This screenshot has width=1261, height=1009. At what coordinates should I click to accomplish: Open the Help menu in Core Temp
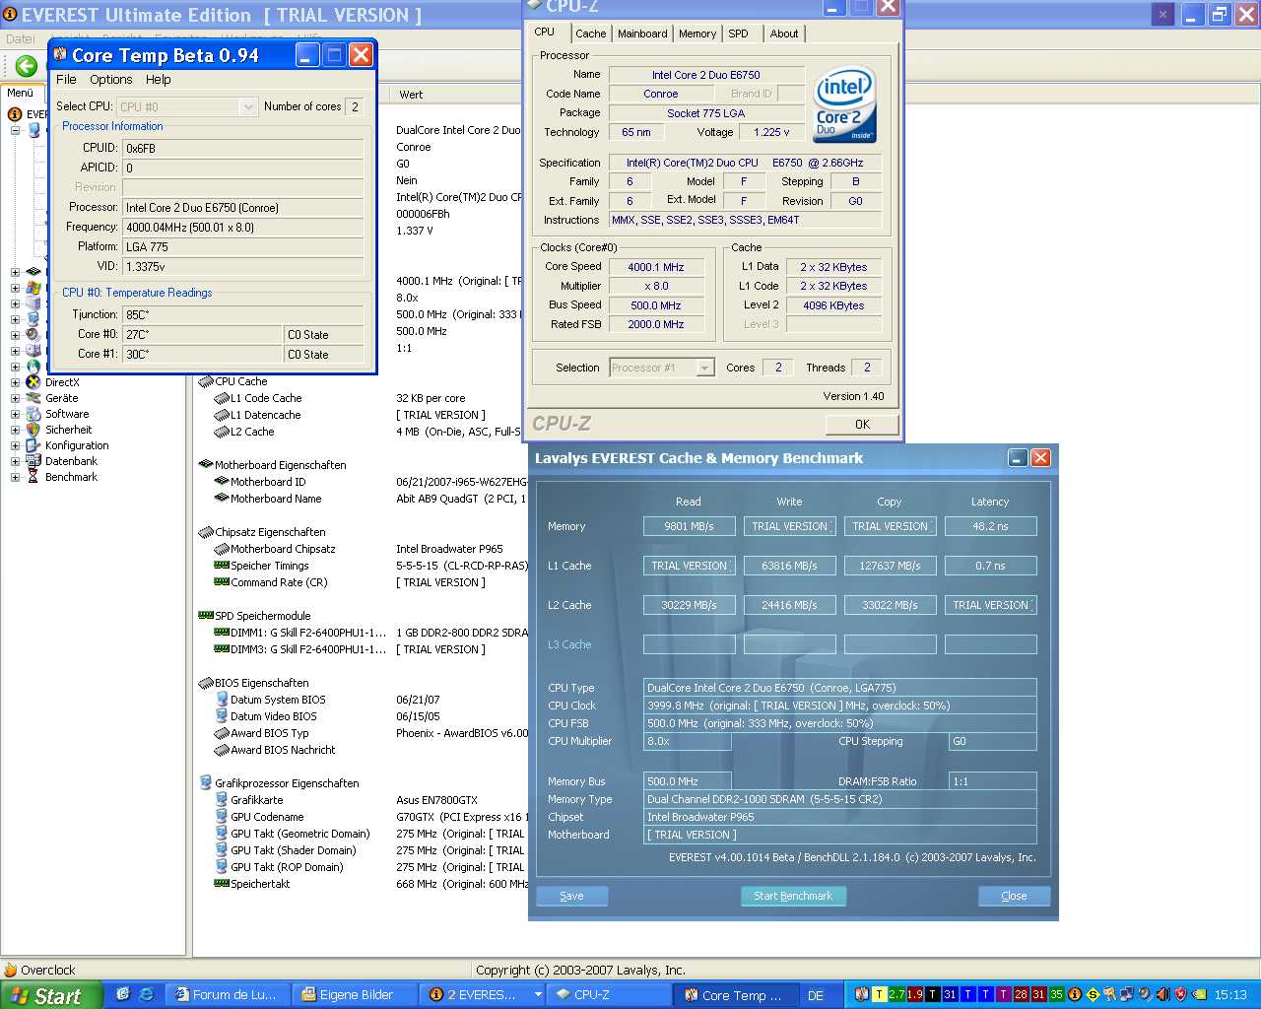159,80
